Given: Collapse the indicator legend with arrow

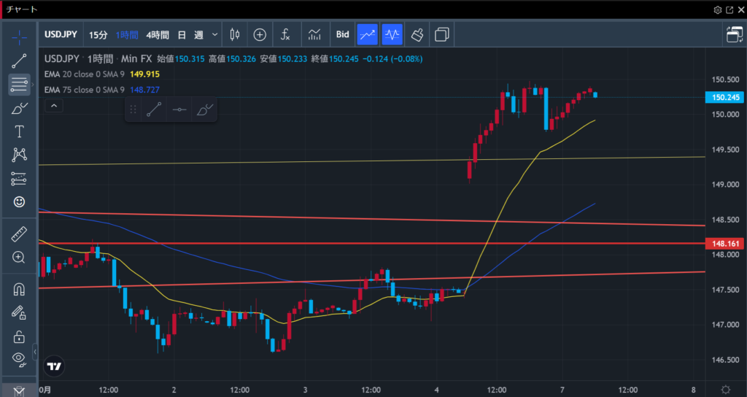Looking at the screenshot, I should (53, 107).
